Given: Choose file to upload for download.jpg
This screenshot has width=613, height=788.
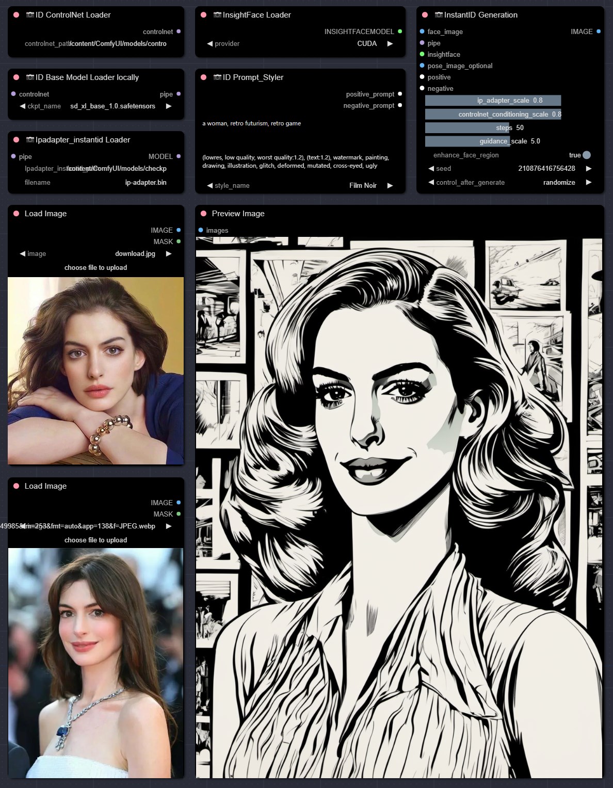Looking at the screenshot, I should click(x=95, y=267).
